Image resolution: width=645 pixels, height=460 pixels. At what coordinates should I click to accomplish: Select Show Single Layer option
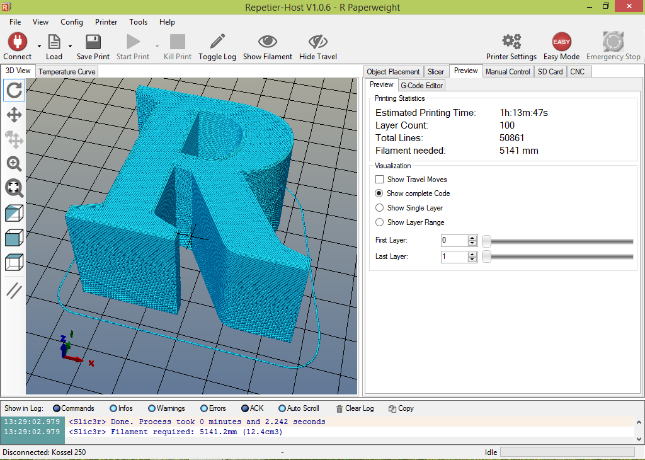380,208
